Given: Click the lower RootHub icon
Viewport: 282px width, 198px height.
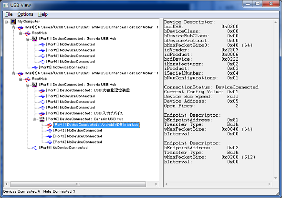Looking at the screenshot, I should [x=28, y=79].
